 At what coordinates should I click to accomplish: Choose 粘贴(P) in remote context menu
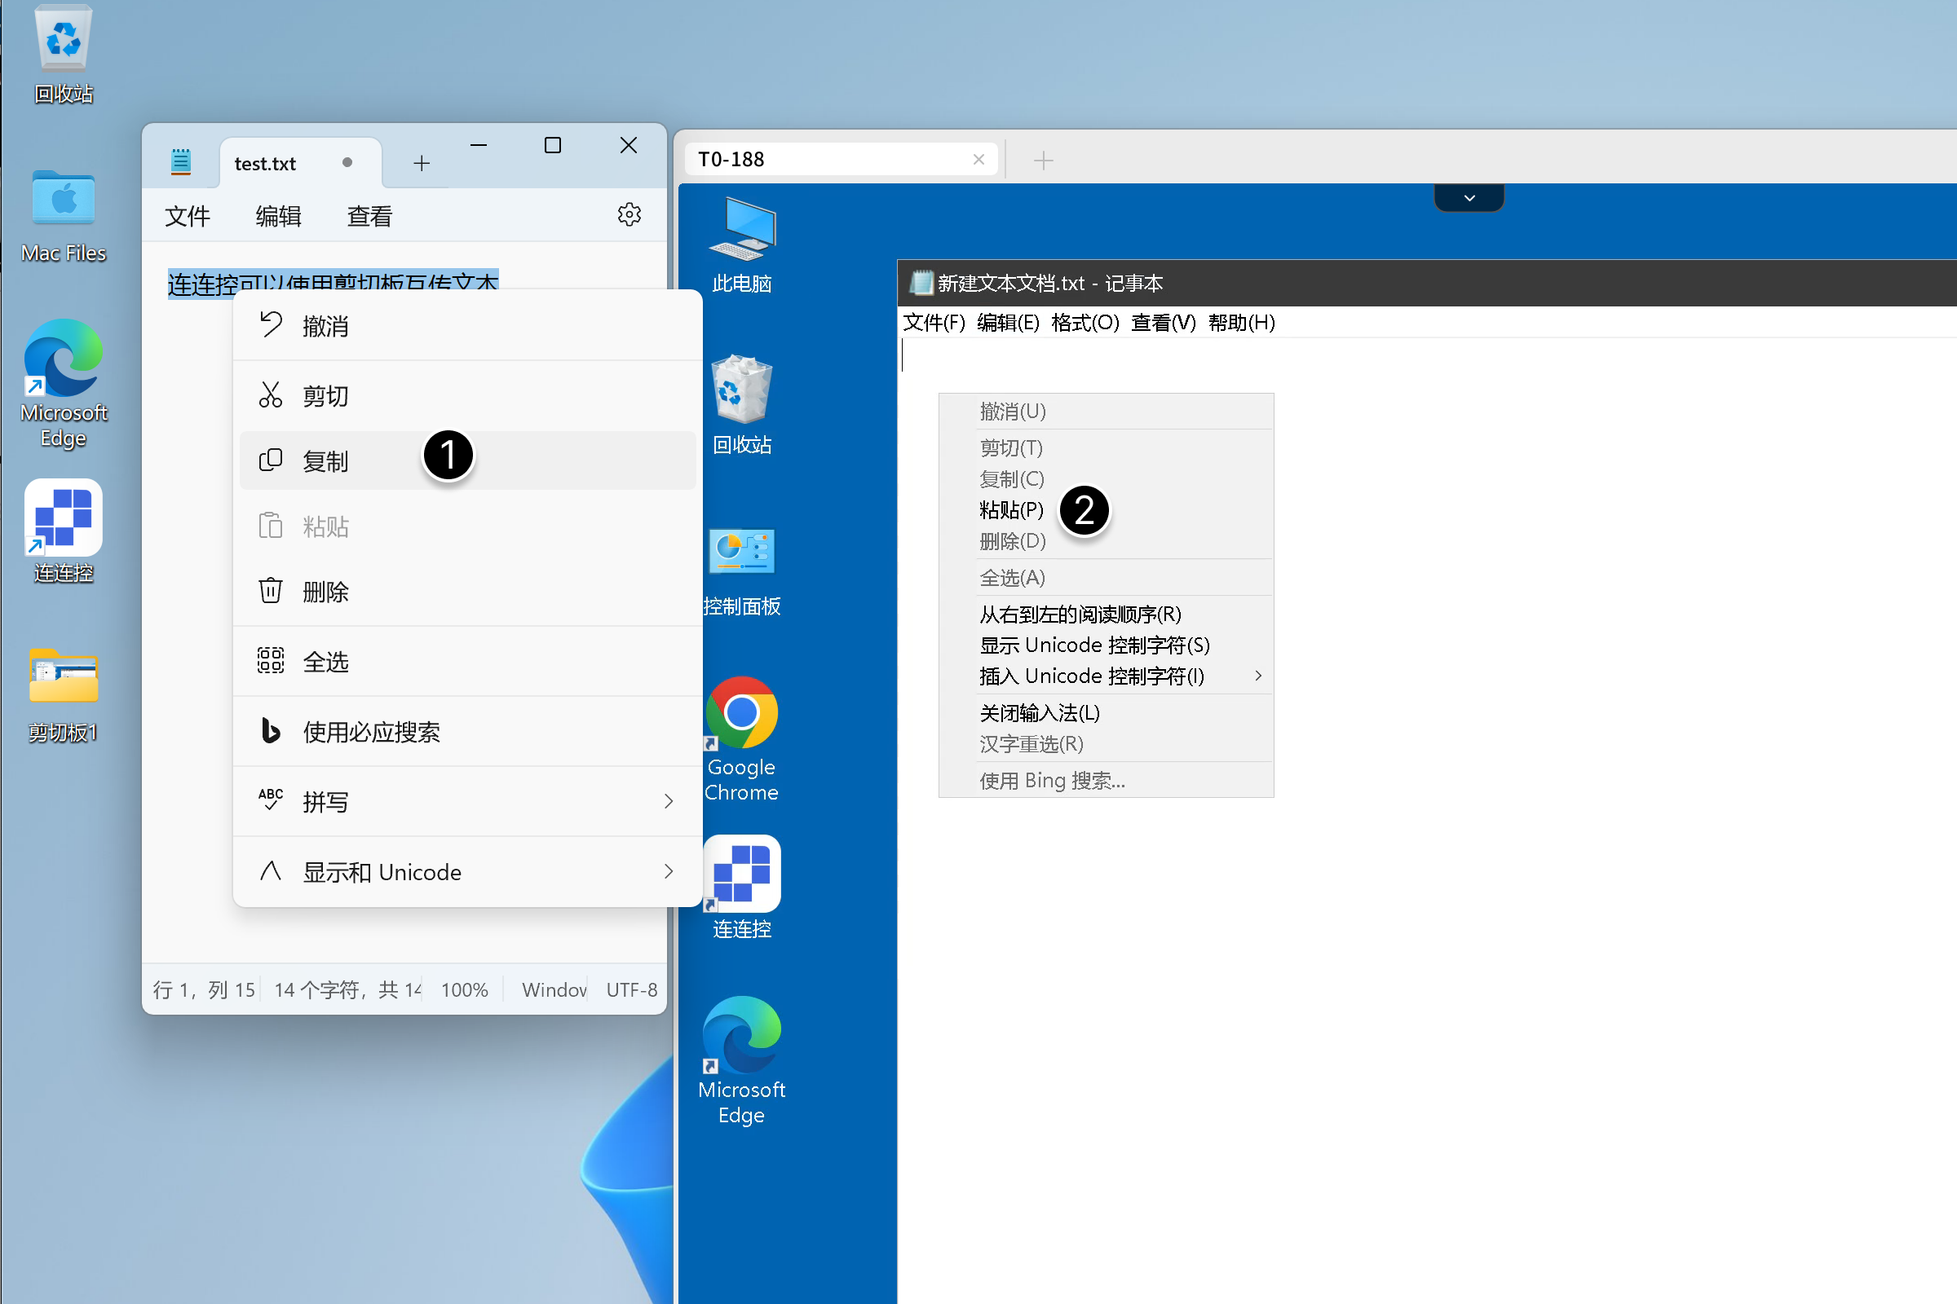(x=1106, y=510)
